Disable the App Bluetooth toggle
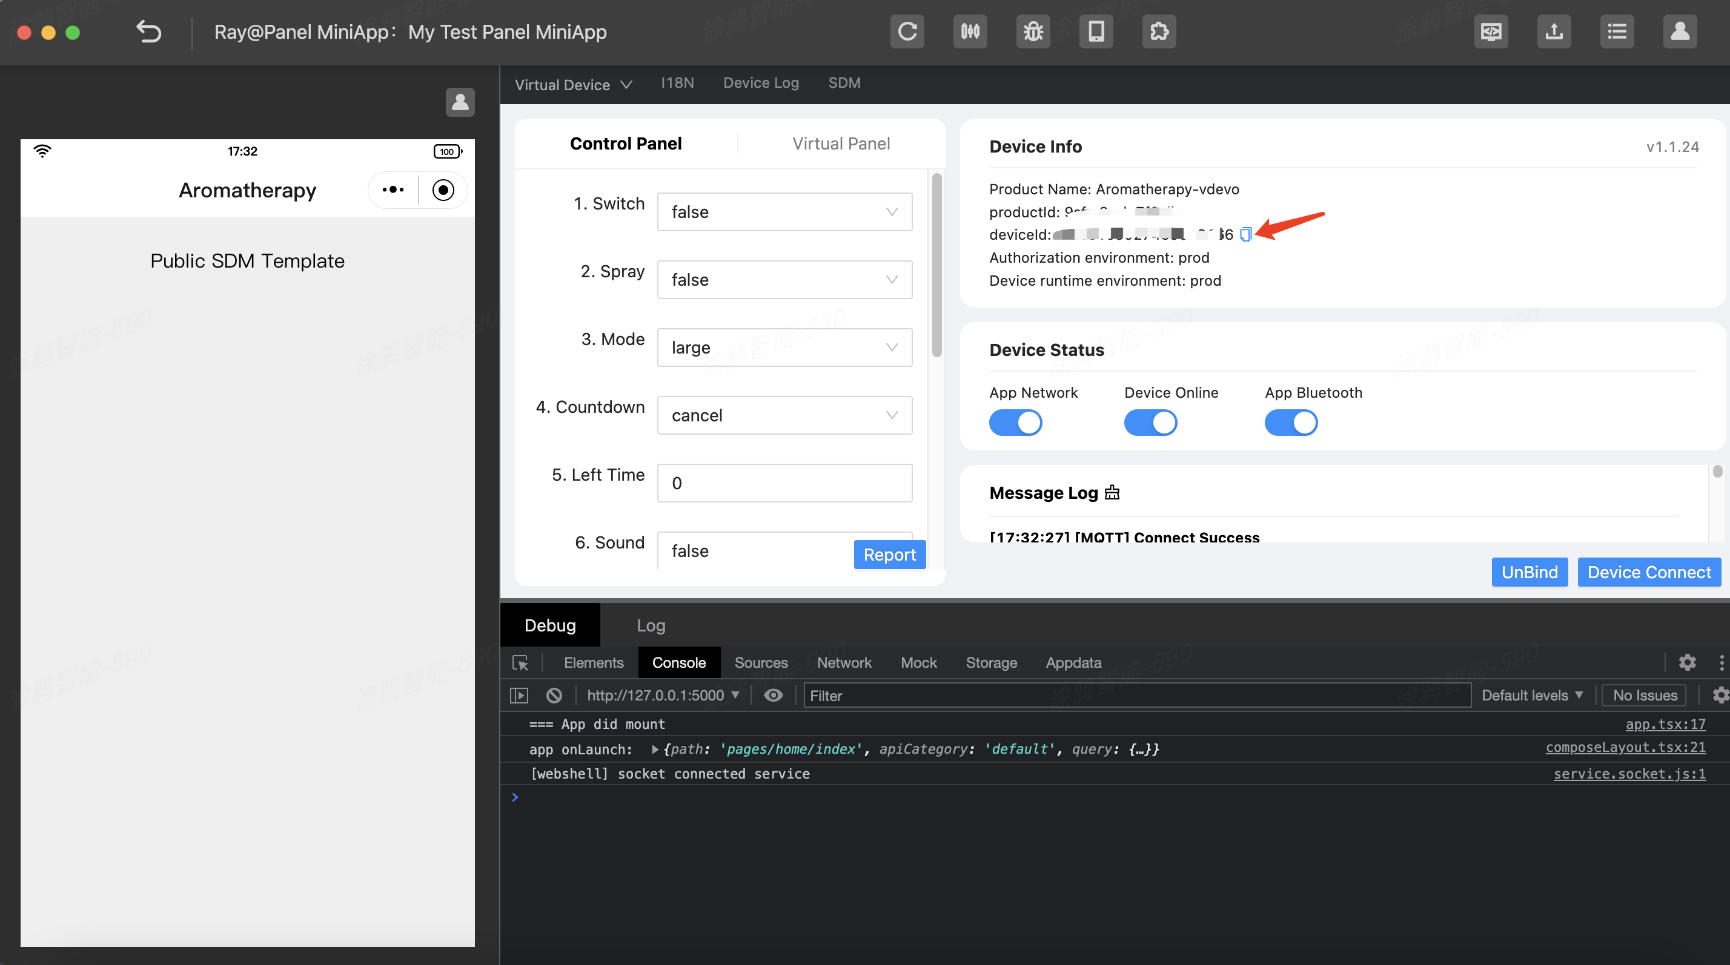1730x965 pixels. tap(1290, 423)
